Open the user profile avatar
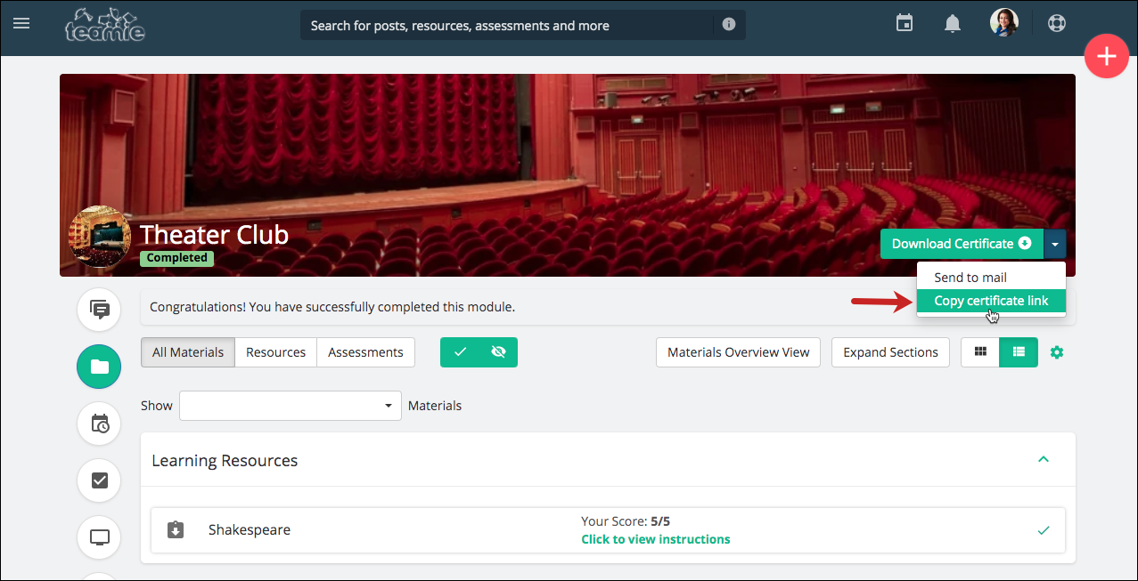 (1004, 23)
